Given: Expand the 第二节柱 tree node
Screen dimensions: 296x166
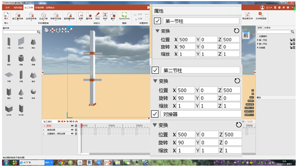Looking at the screenshot, I should pyautogui.click(x=258, y=44).
